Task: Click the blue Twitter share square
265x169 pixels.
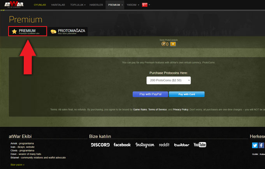Action: (x=255, y=145)
